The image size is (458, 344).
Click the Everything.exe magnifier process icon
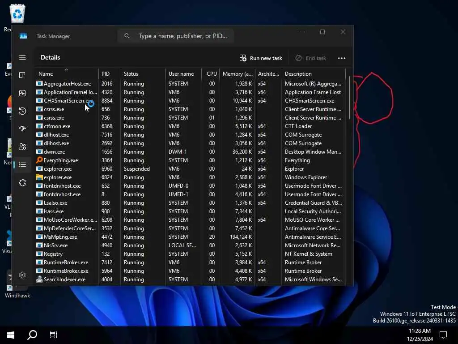tap(39, 160)
